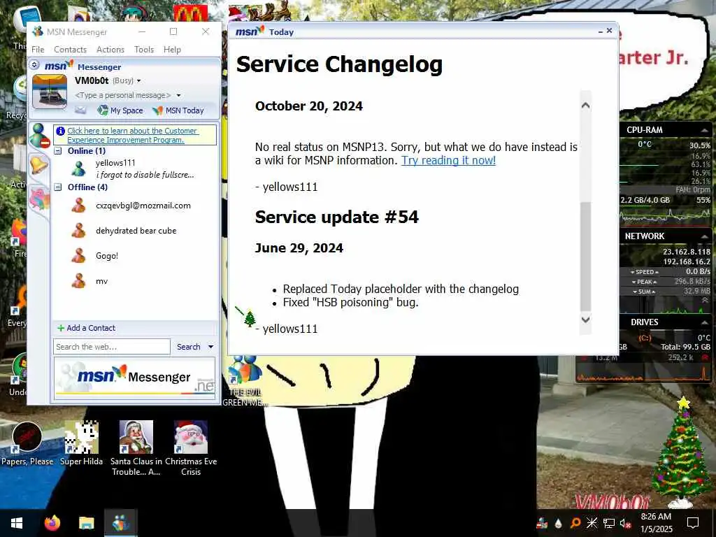Viewport: 716px width, 537px height.
Task: Click the Search the web input field
Action: (x=112, y=347)
